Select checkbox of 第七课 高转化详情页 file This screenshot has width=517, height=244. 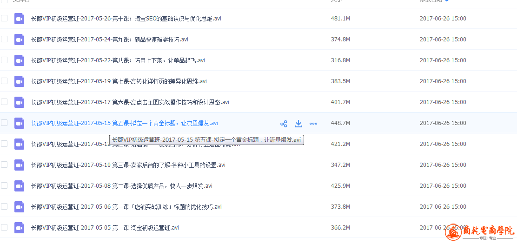[x=4, y=81]
